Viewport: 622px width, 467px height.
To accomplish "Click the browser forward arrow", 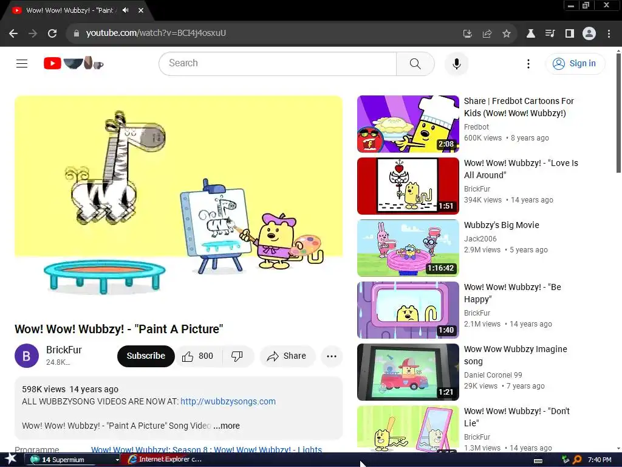I will click(33, 33).
